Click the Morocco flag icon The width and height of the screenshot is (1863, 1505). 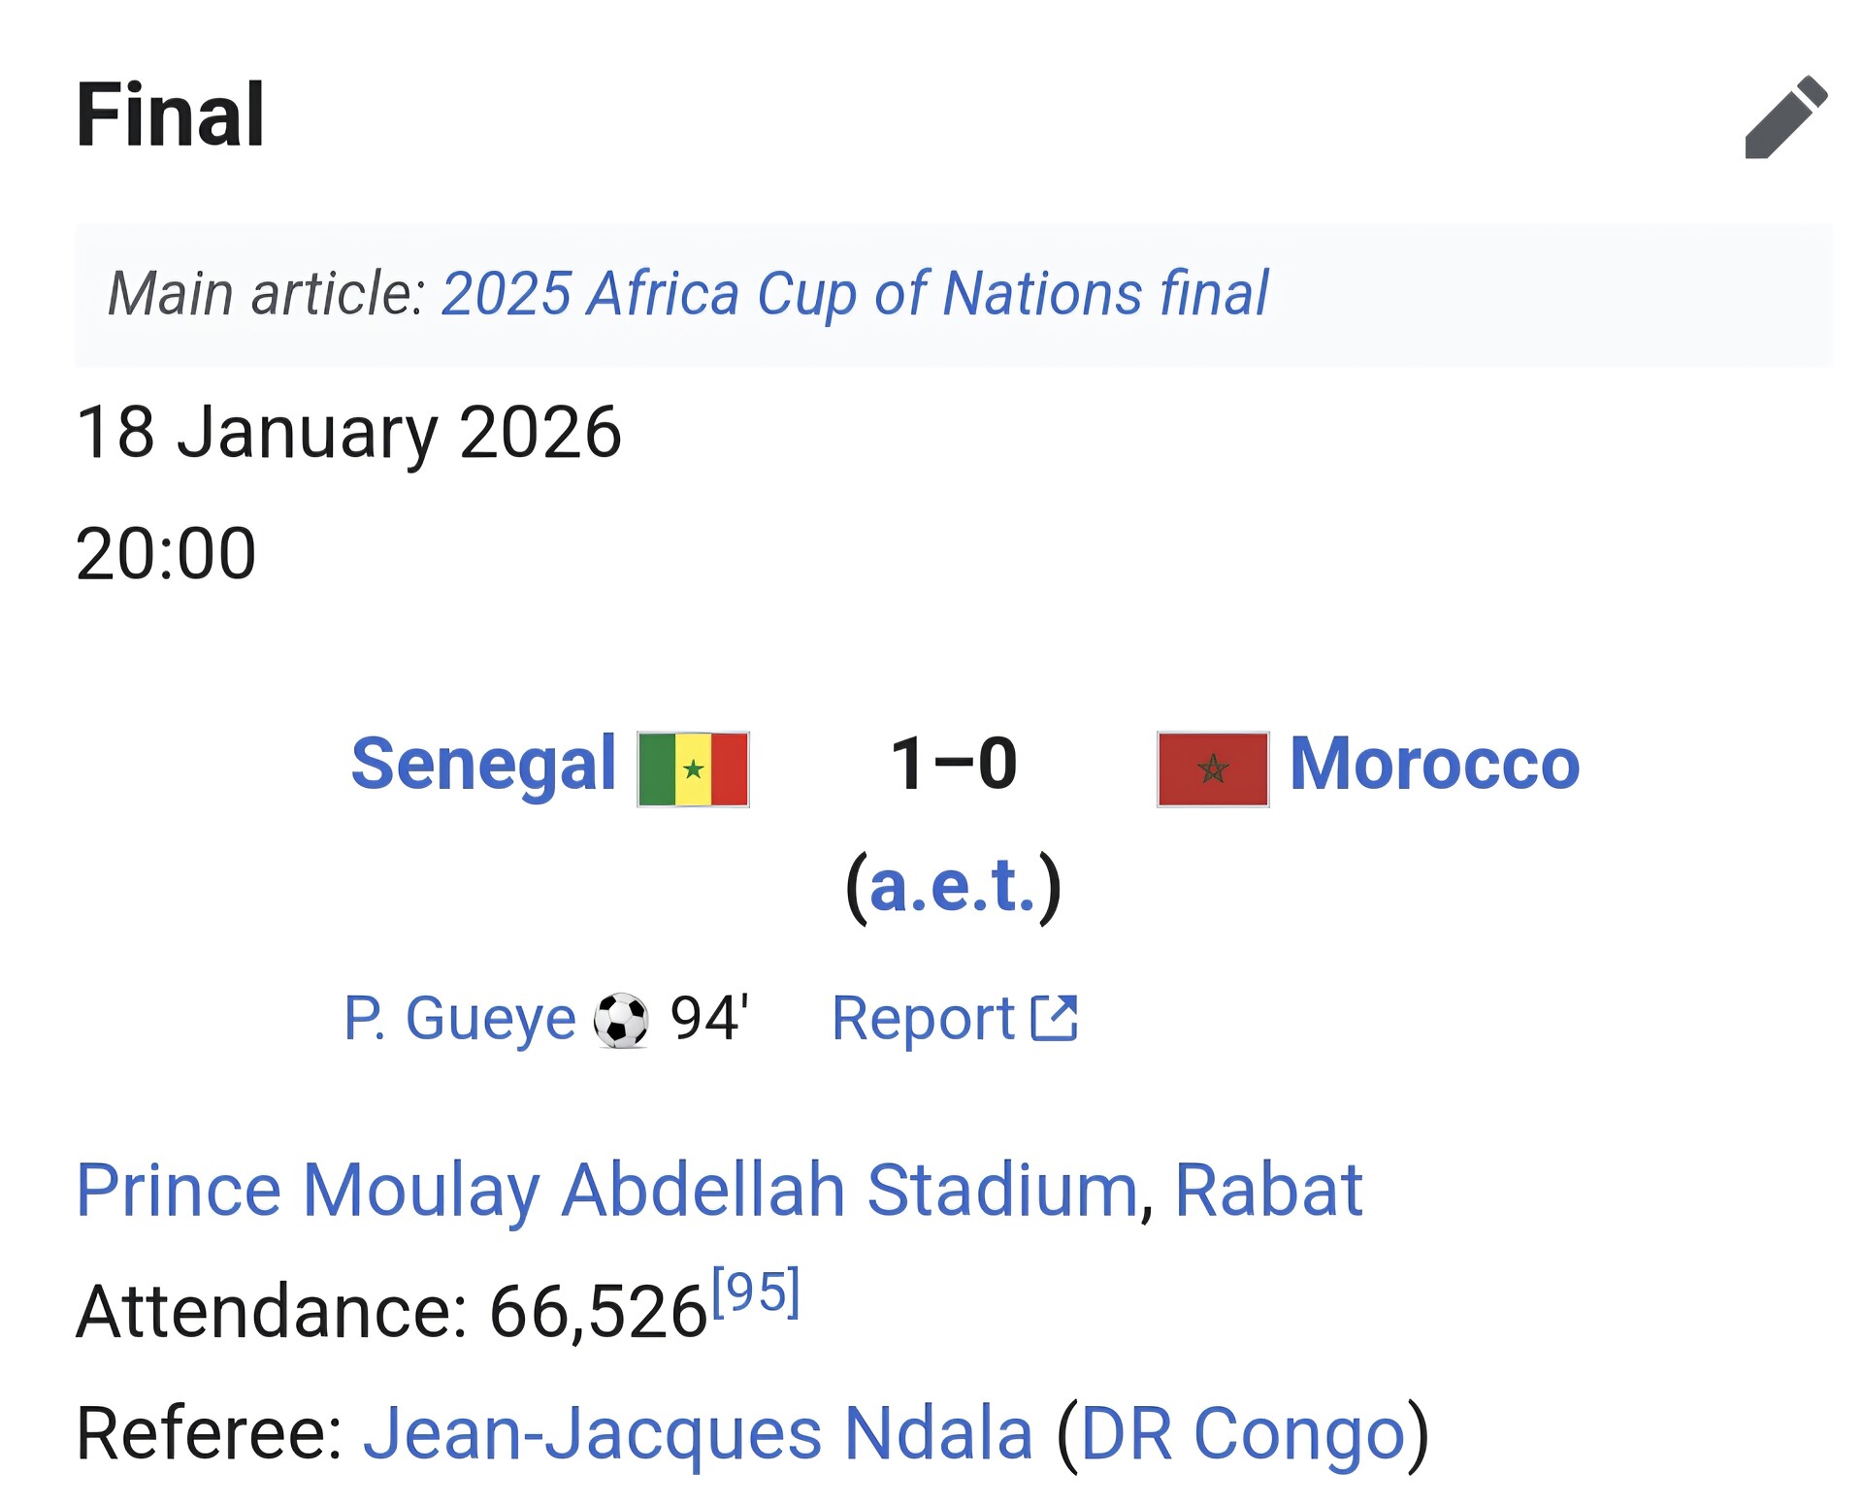coord(1213,769)
